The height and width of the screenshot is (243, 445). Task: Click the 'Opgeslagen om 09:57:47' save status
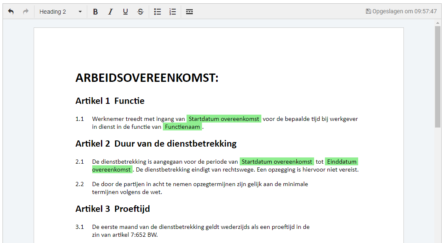coord(401,12)
